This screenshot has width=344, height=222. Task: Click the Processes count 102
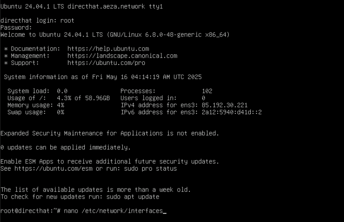click(207, 91)
